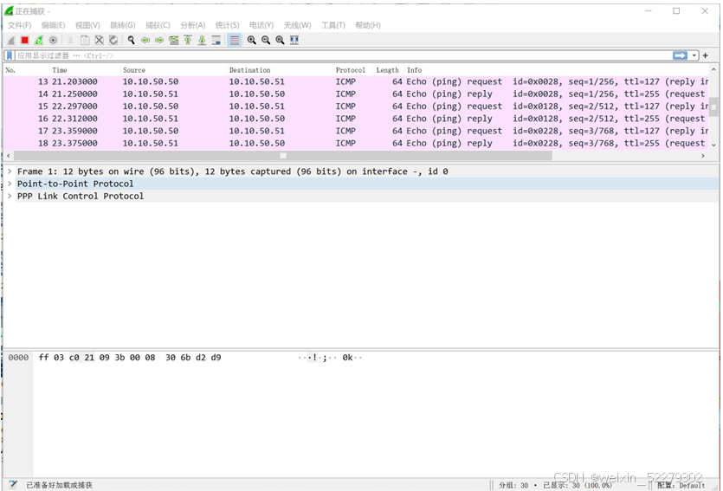Select packet 18 at time 23.375000

(x=356, y=144)
